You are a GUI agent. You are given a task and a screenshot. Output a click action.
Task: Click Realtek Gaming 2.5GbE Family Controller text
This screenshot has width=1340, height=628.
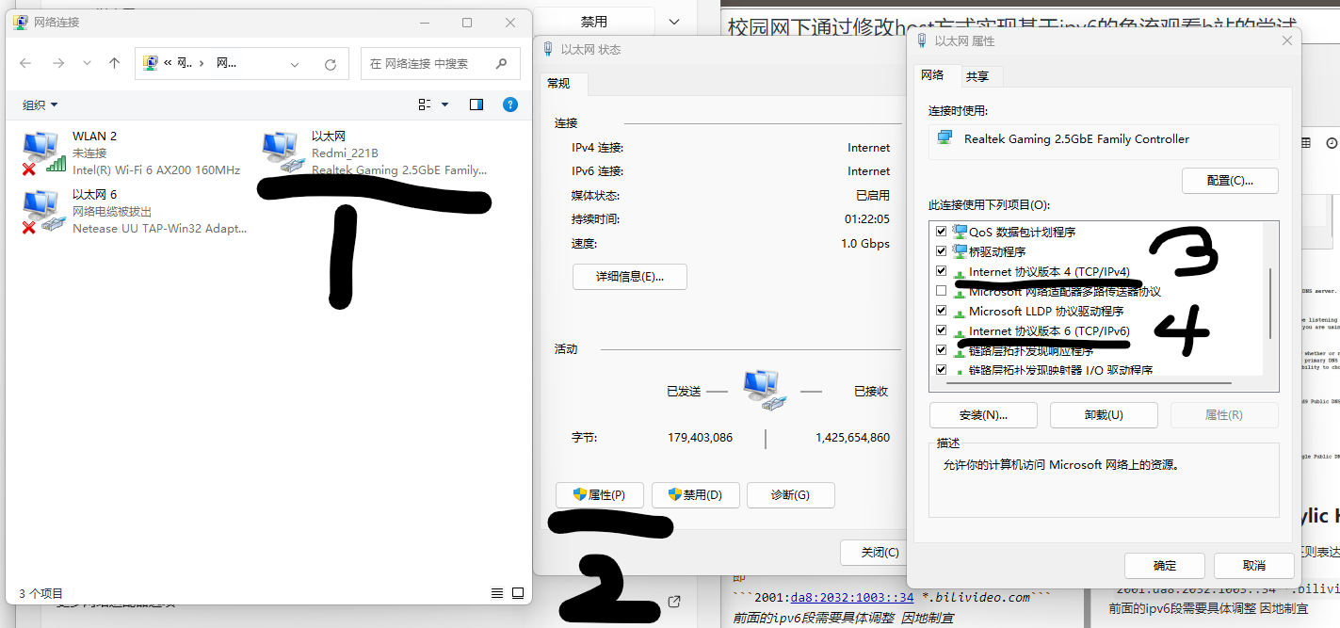pos(1076,138)
